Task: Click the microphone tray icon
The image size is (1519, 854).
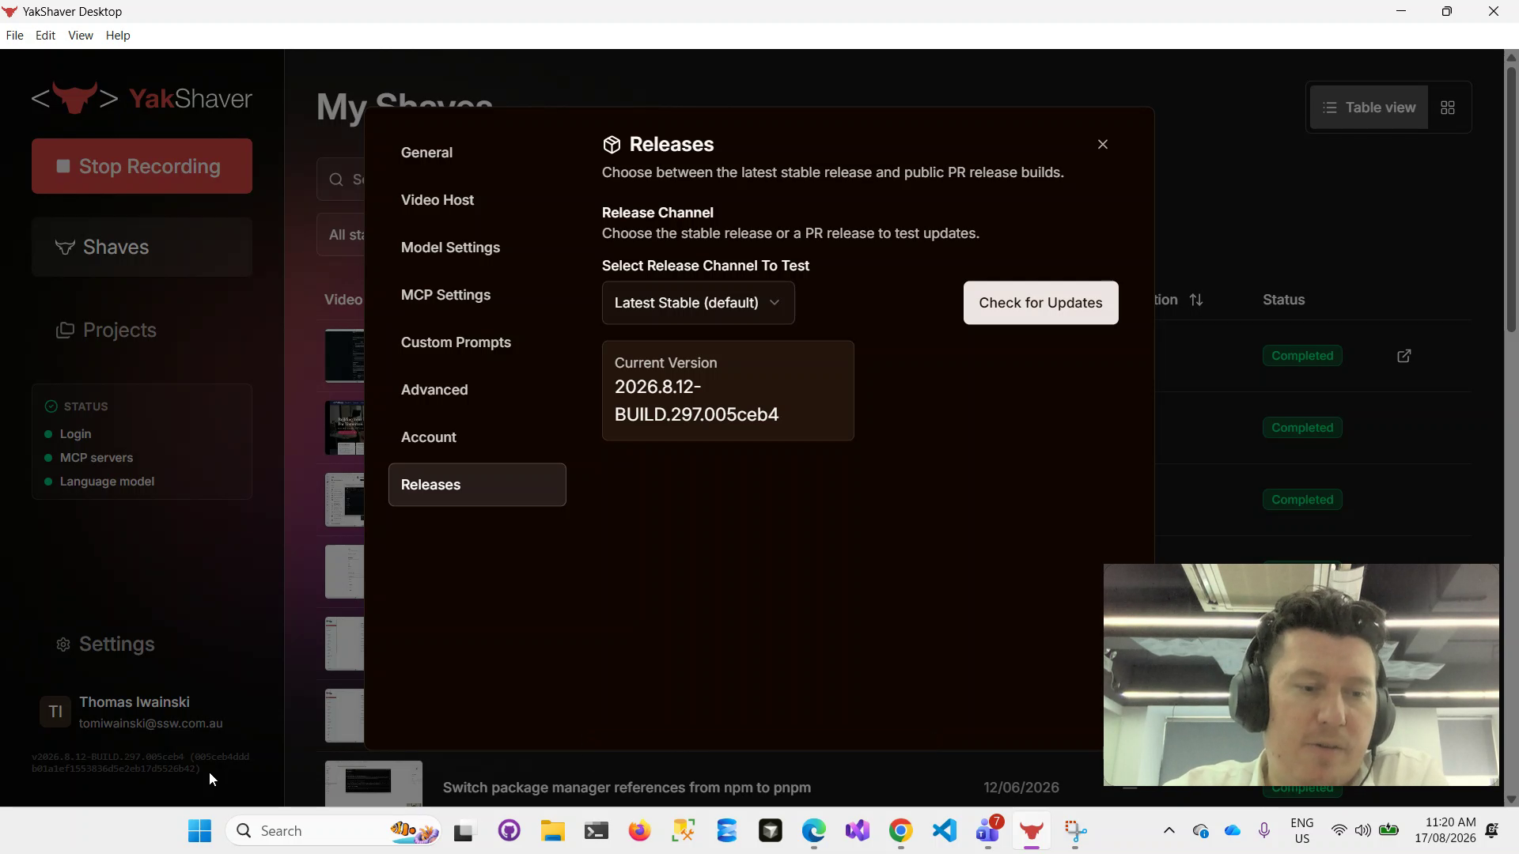Action: [x=1264, y=831]
